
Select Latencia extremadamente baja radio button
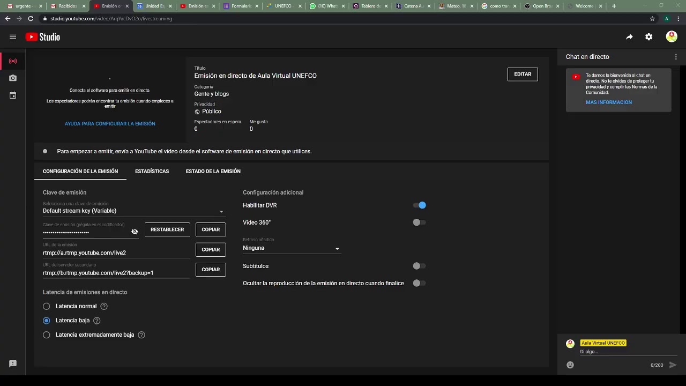[x=47, y=335]
